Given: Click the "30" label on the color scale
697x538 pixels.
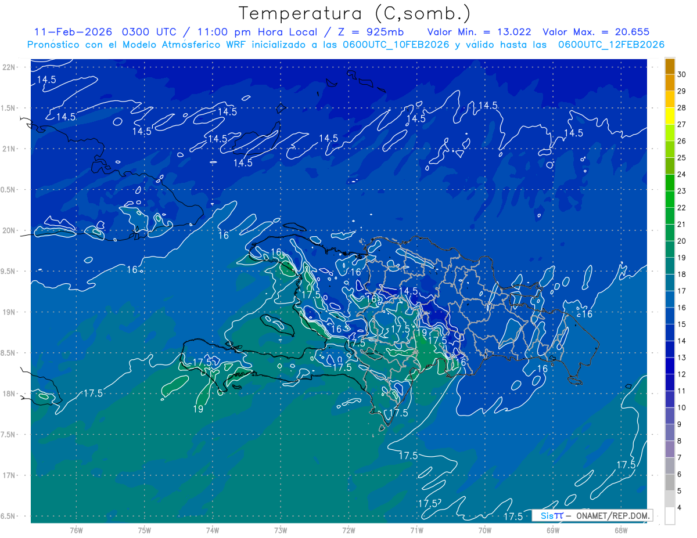Looking at the screenshot, I should (x=682, y=75).
